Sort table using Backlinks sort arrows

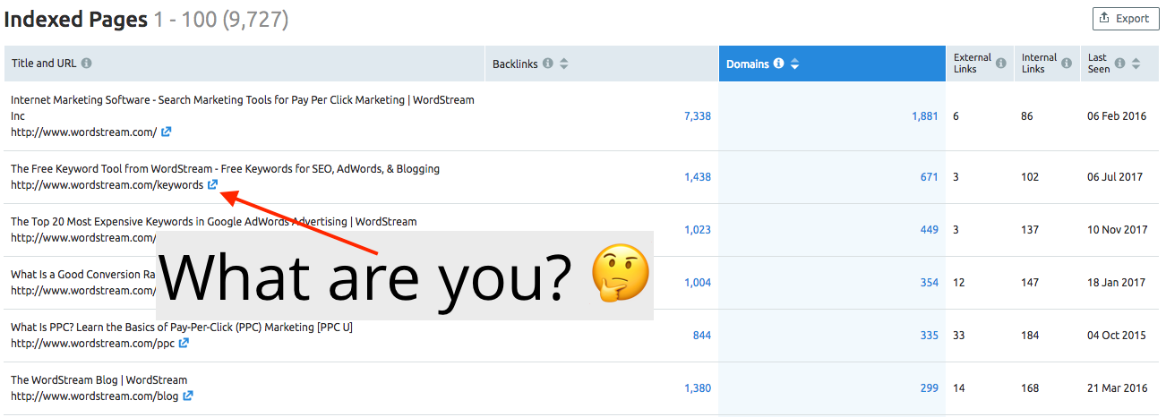click(x=563, y=64)
